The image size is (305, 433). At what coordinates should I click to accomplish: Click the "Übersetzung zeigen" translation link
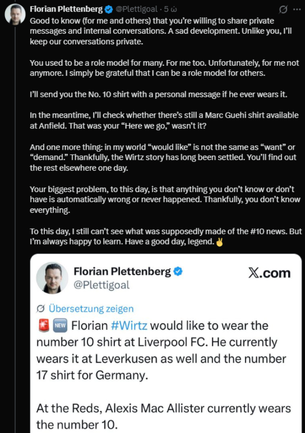[x=91, y=309]
